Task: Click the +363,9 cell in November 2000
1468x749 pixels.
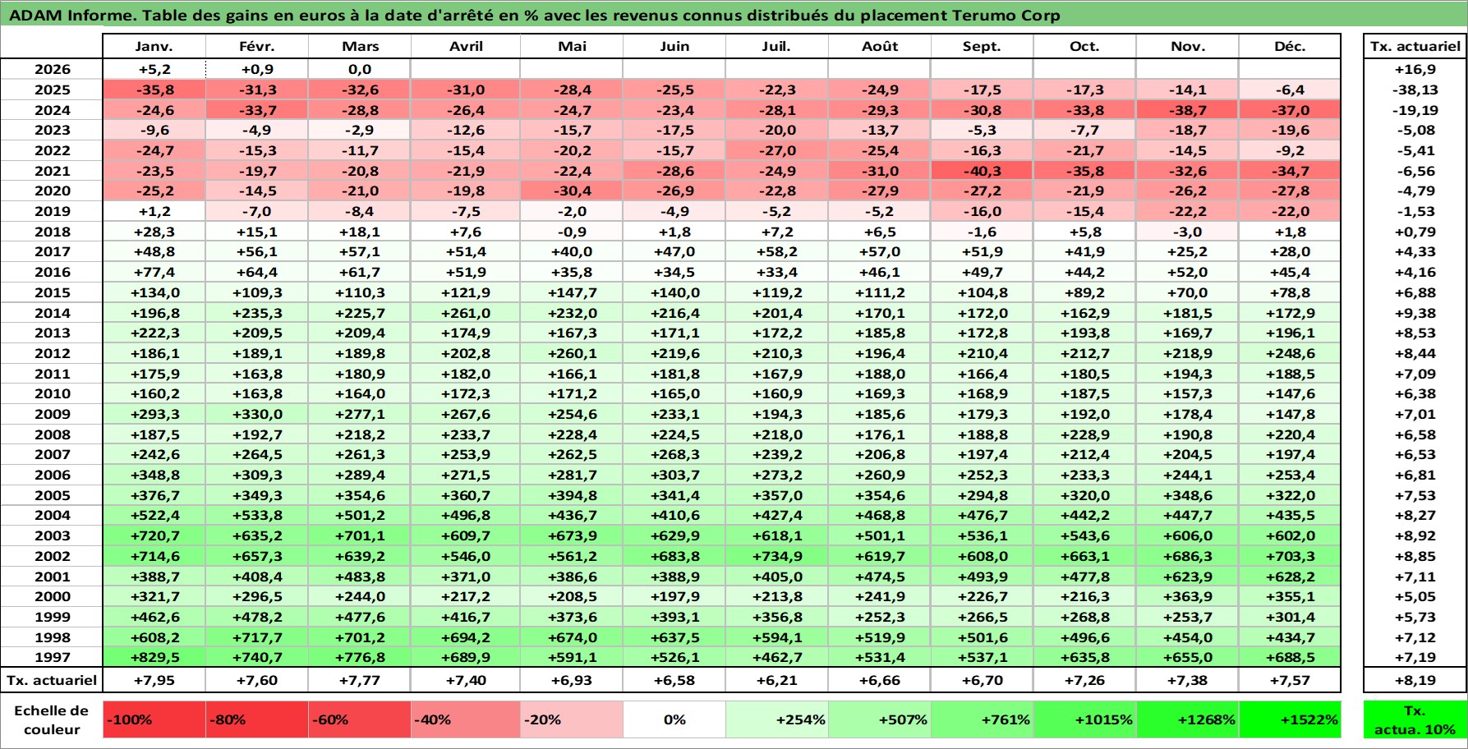Action: pos(1187,596)
